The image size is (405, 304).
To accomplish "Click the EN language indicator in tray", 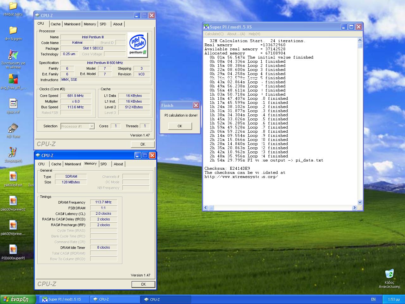I will [x=373, y=299].
